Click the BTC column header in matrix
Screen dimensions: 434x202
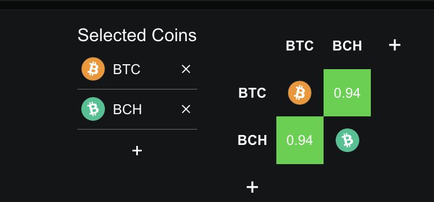pyautogui.click(x=300, y=46)
